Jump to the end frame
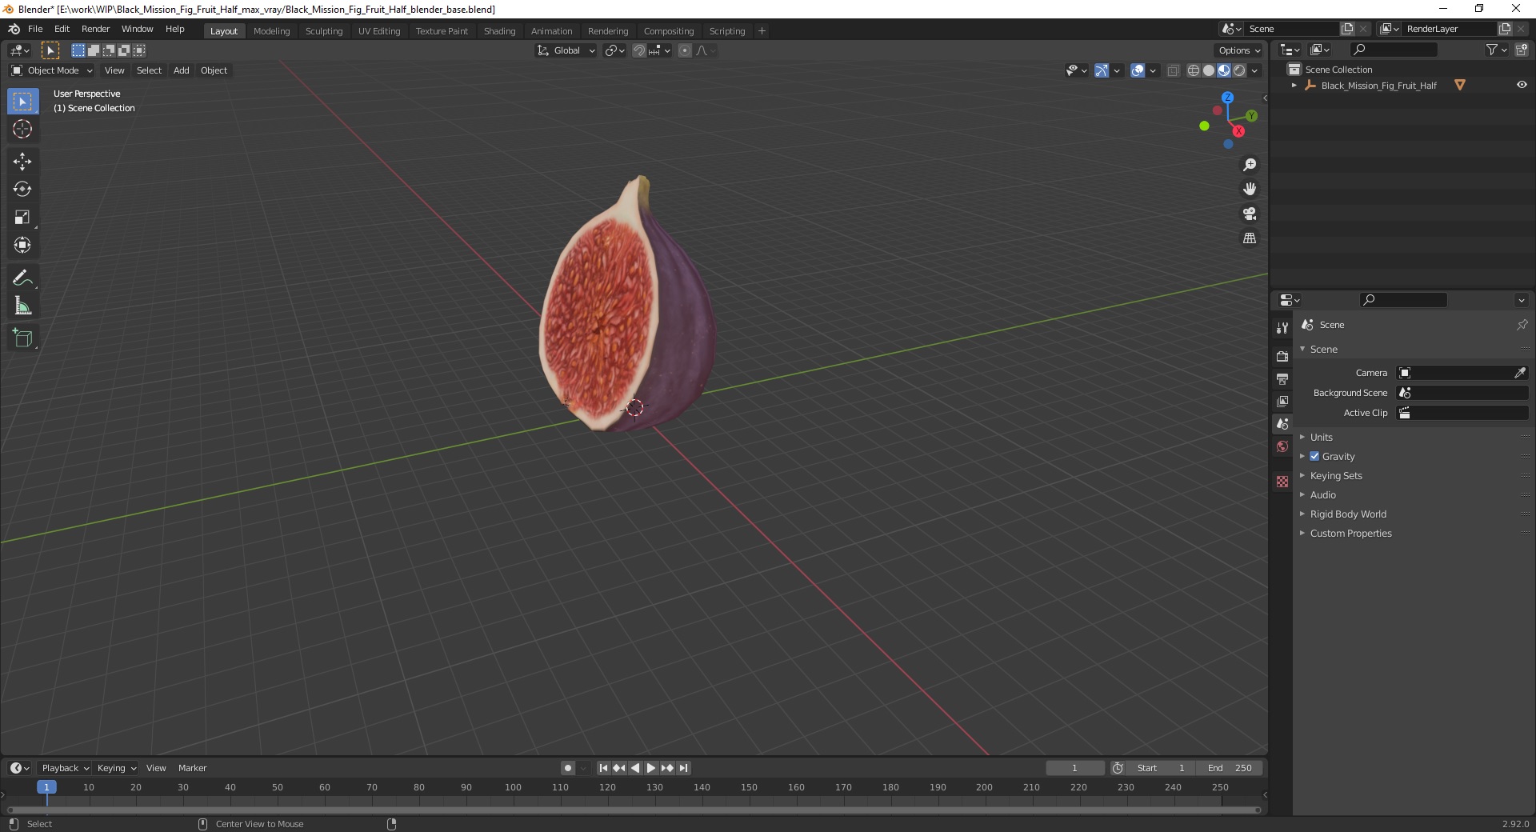 [x=683, y=768]
